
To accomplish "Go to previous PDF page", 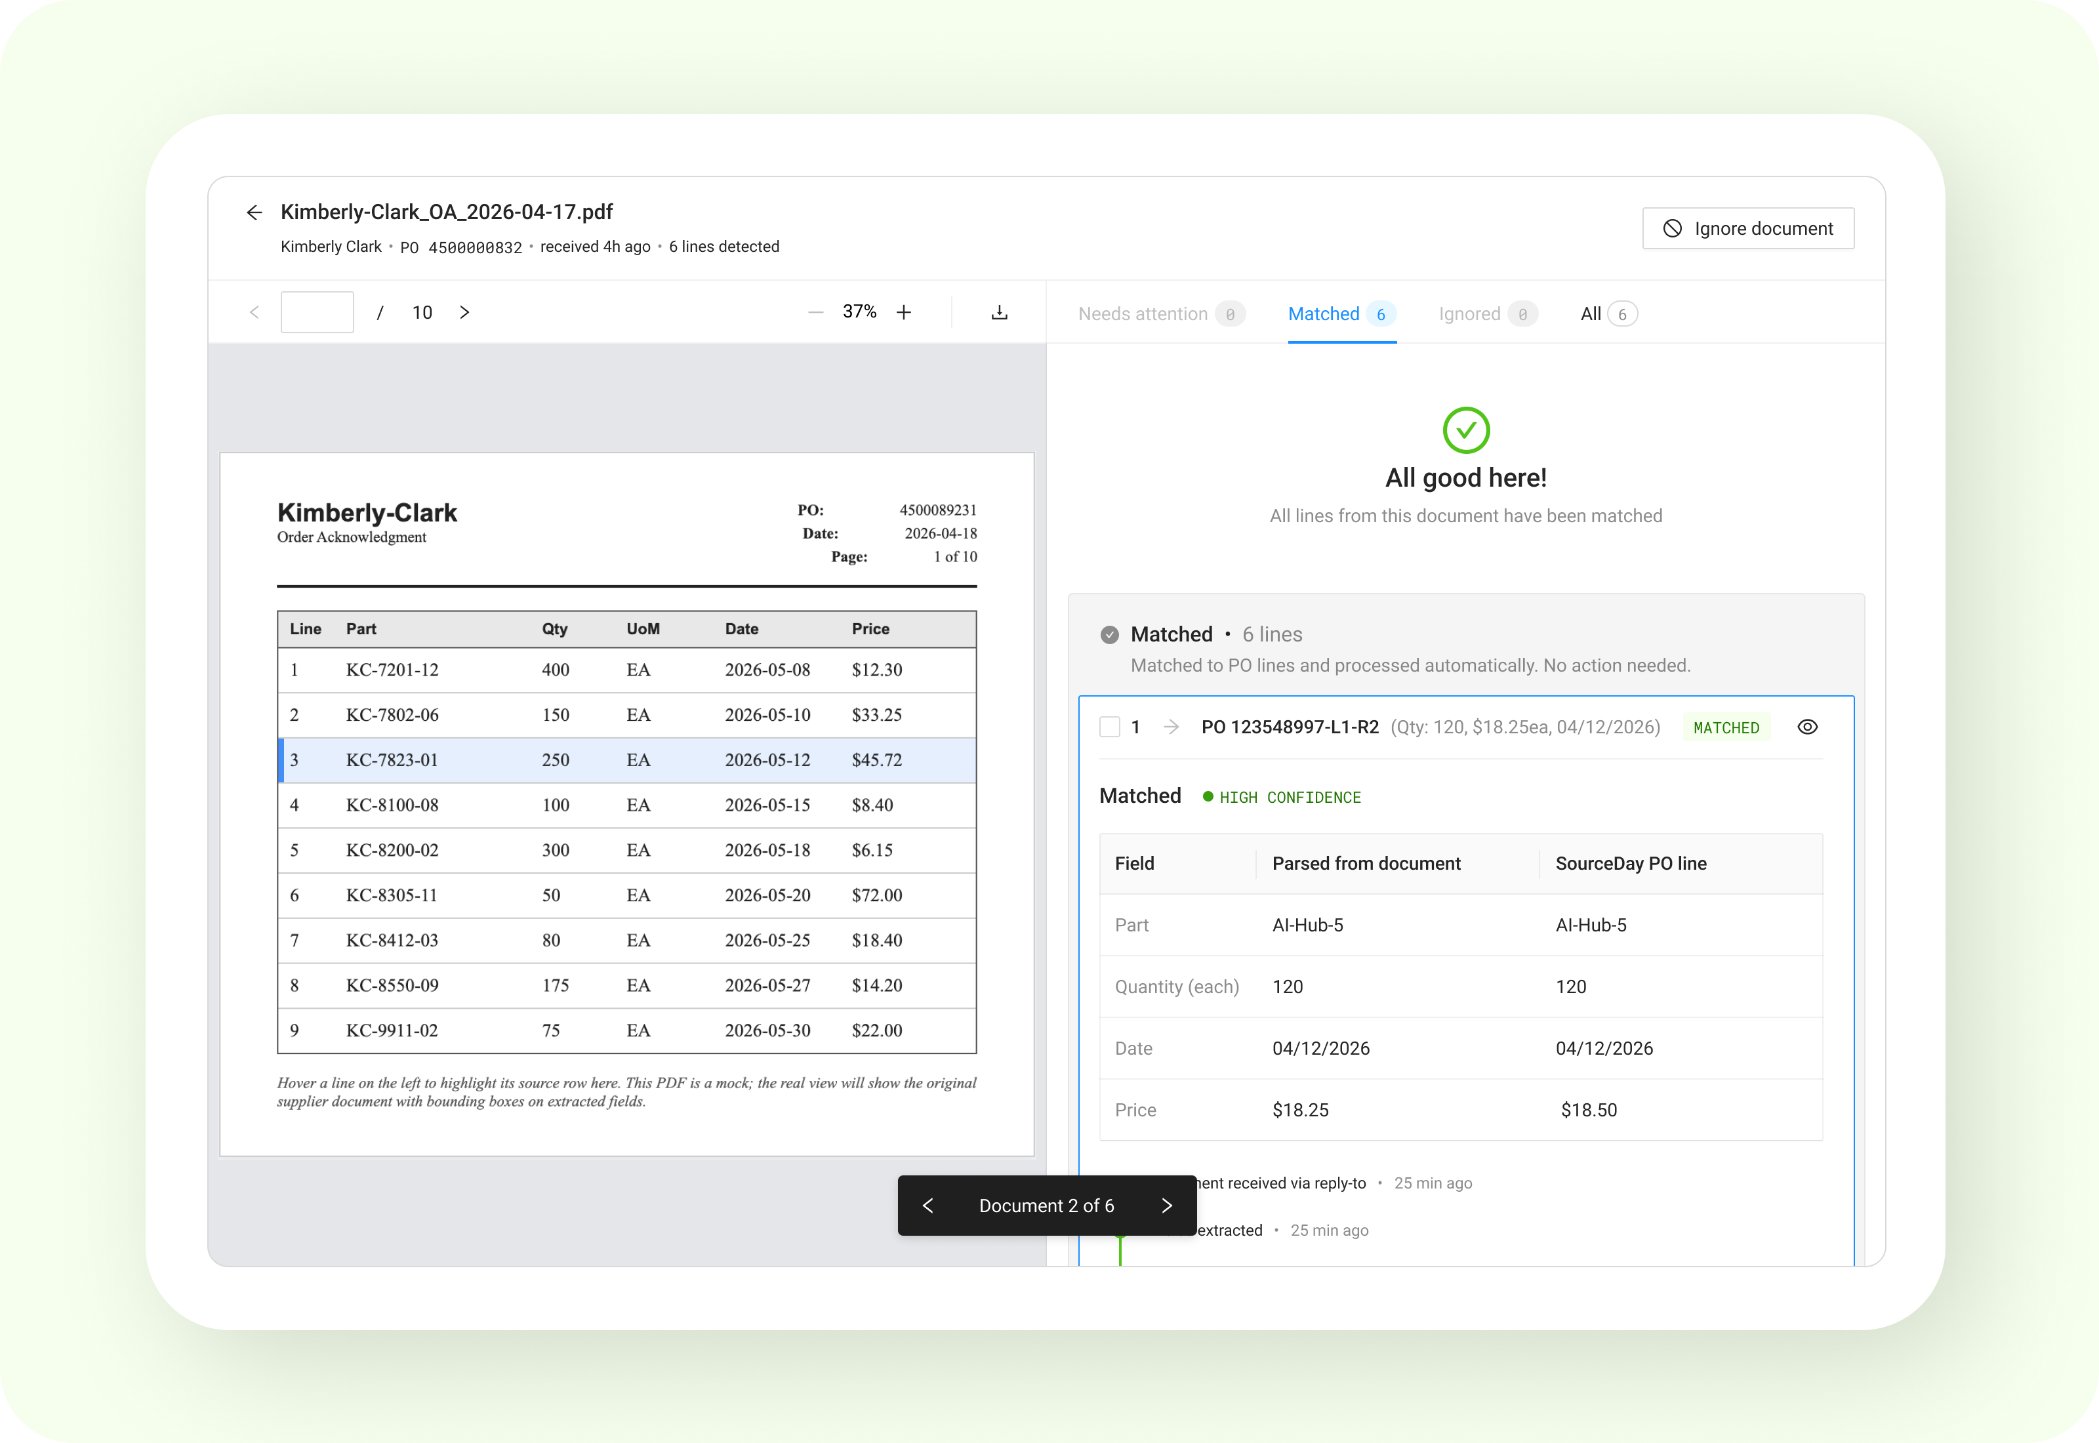I will [x=254, y=312].
